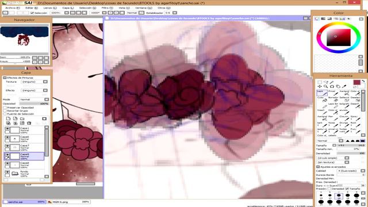Swap foreground and background colors
The height and width of the screenshot is (207, 368).
tap(363, 81)
